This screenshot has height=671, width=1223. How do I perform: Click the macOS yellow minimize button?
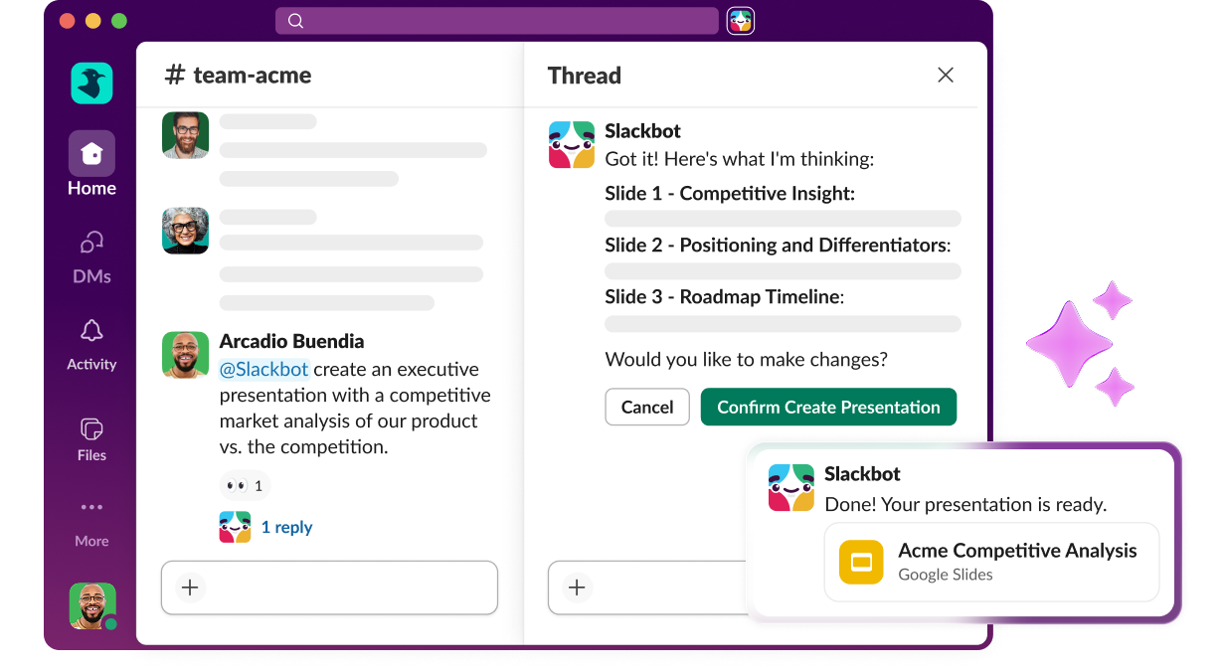tap(93, 21)
